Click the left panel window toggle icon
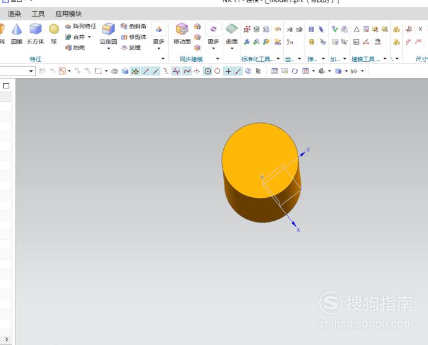 click(x=6, y=86)
